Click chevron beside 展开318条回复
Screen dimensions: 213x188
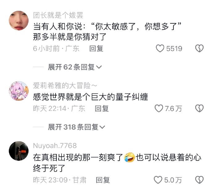click(102, 127)
